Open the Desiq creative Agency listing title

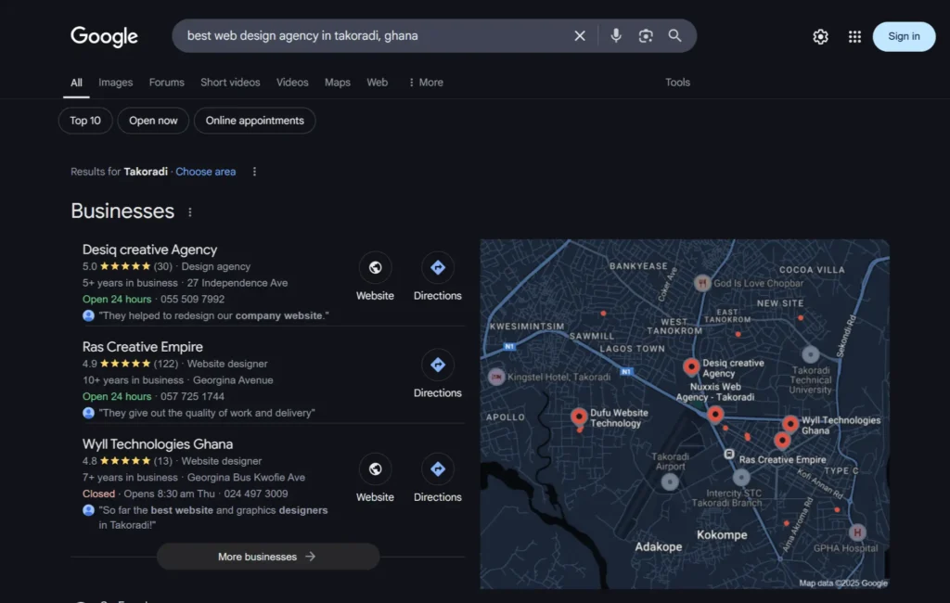point(149,250)
